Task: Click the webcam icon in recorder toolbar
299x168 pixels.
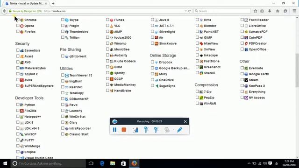Action: 167,130
